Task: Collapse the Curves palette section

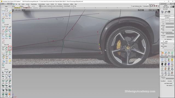Action: 6,9
